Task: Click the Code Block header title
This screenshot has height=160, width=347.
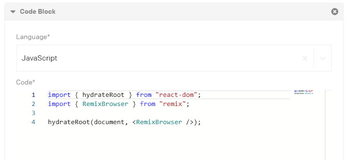Action: pyautogui.click(x=38, y=11)
